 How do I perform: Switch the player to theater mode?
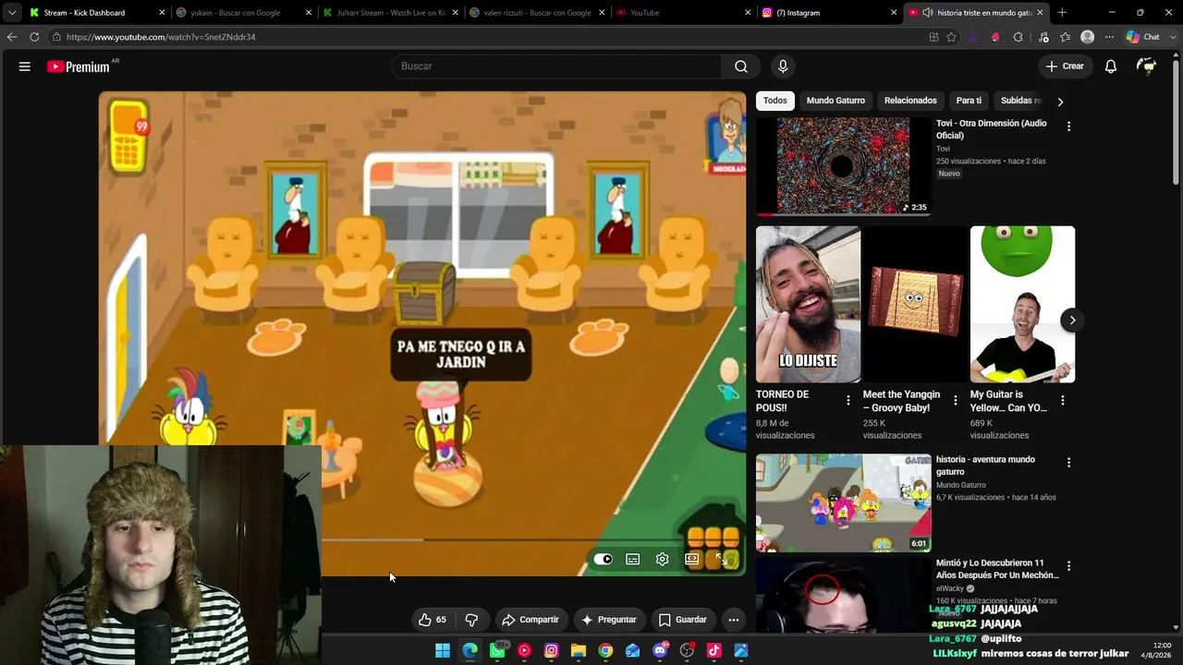(691, 559)
